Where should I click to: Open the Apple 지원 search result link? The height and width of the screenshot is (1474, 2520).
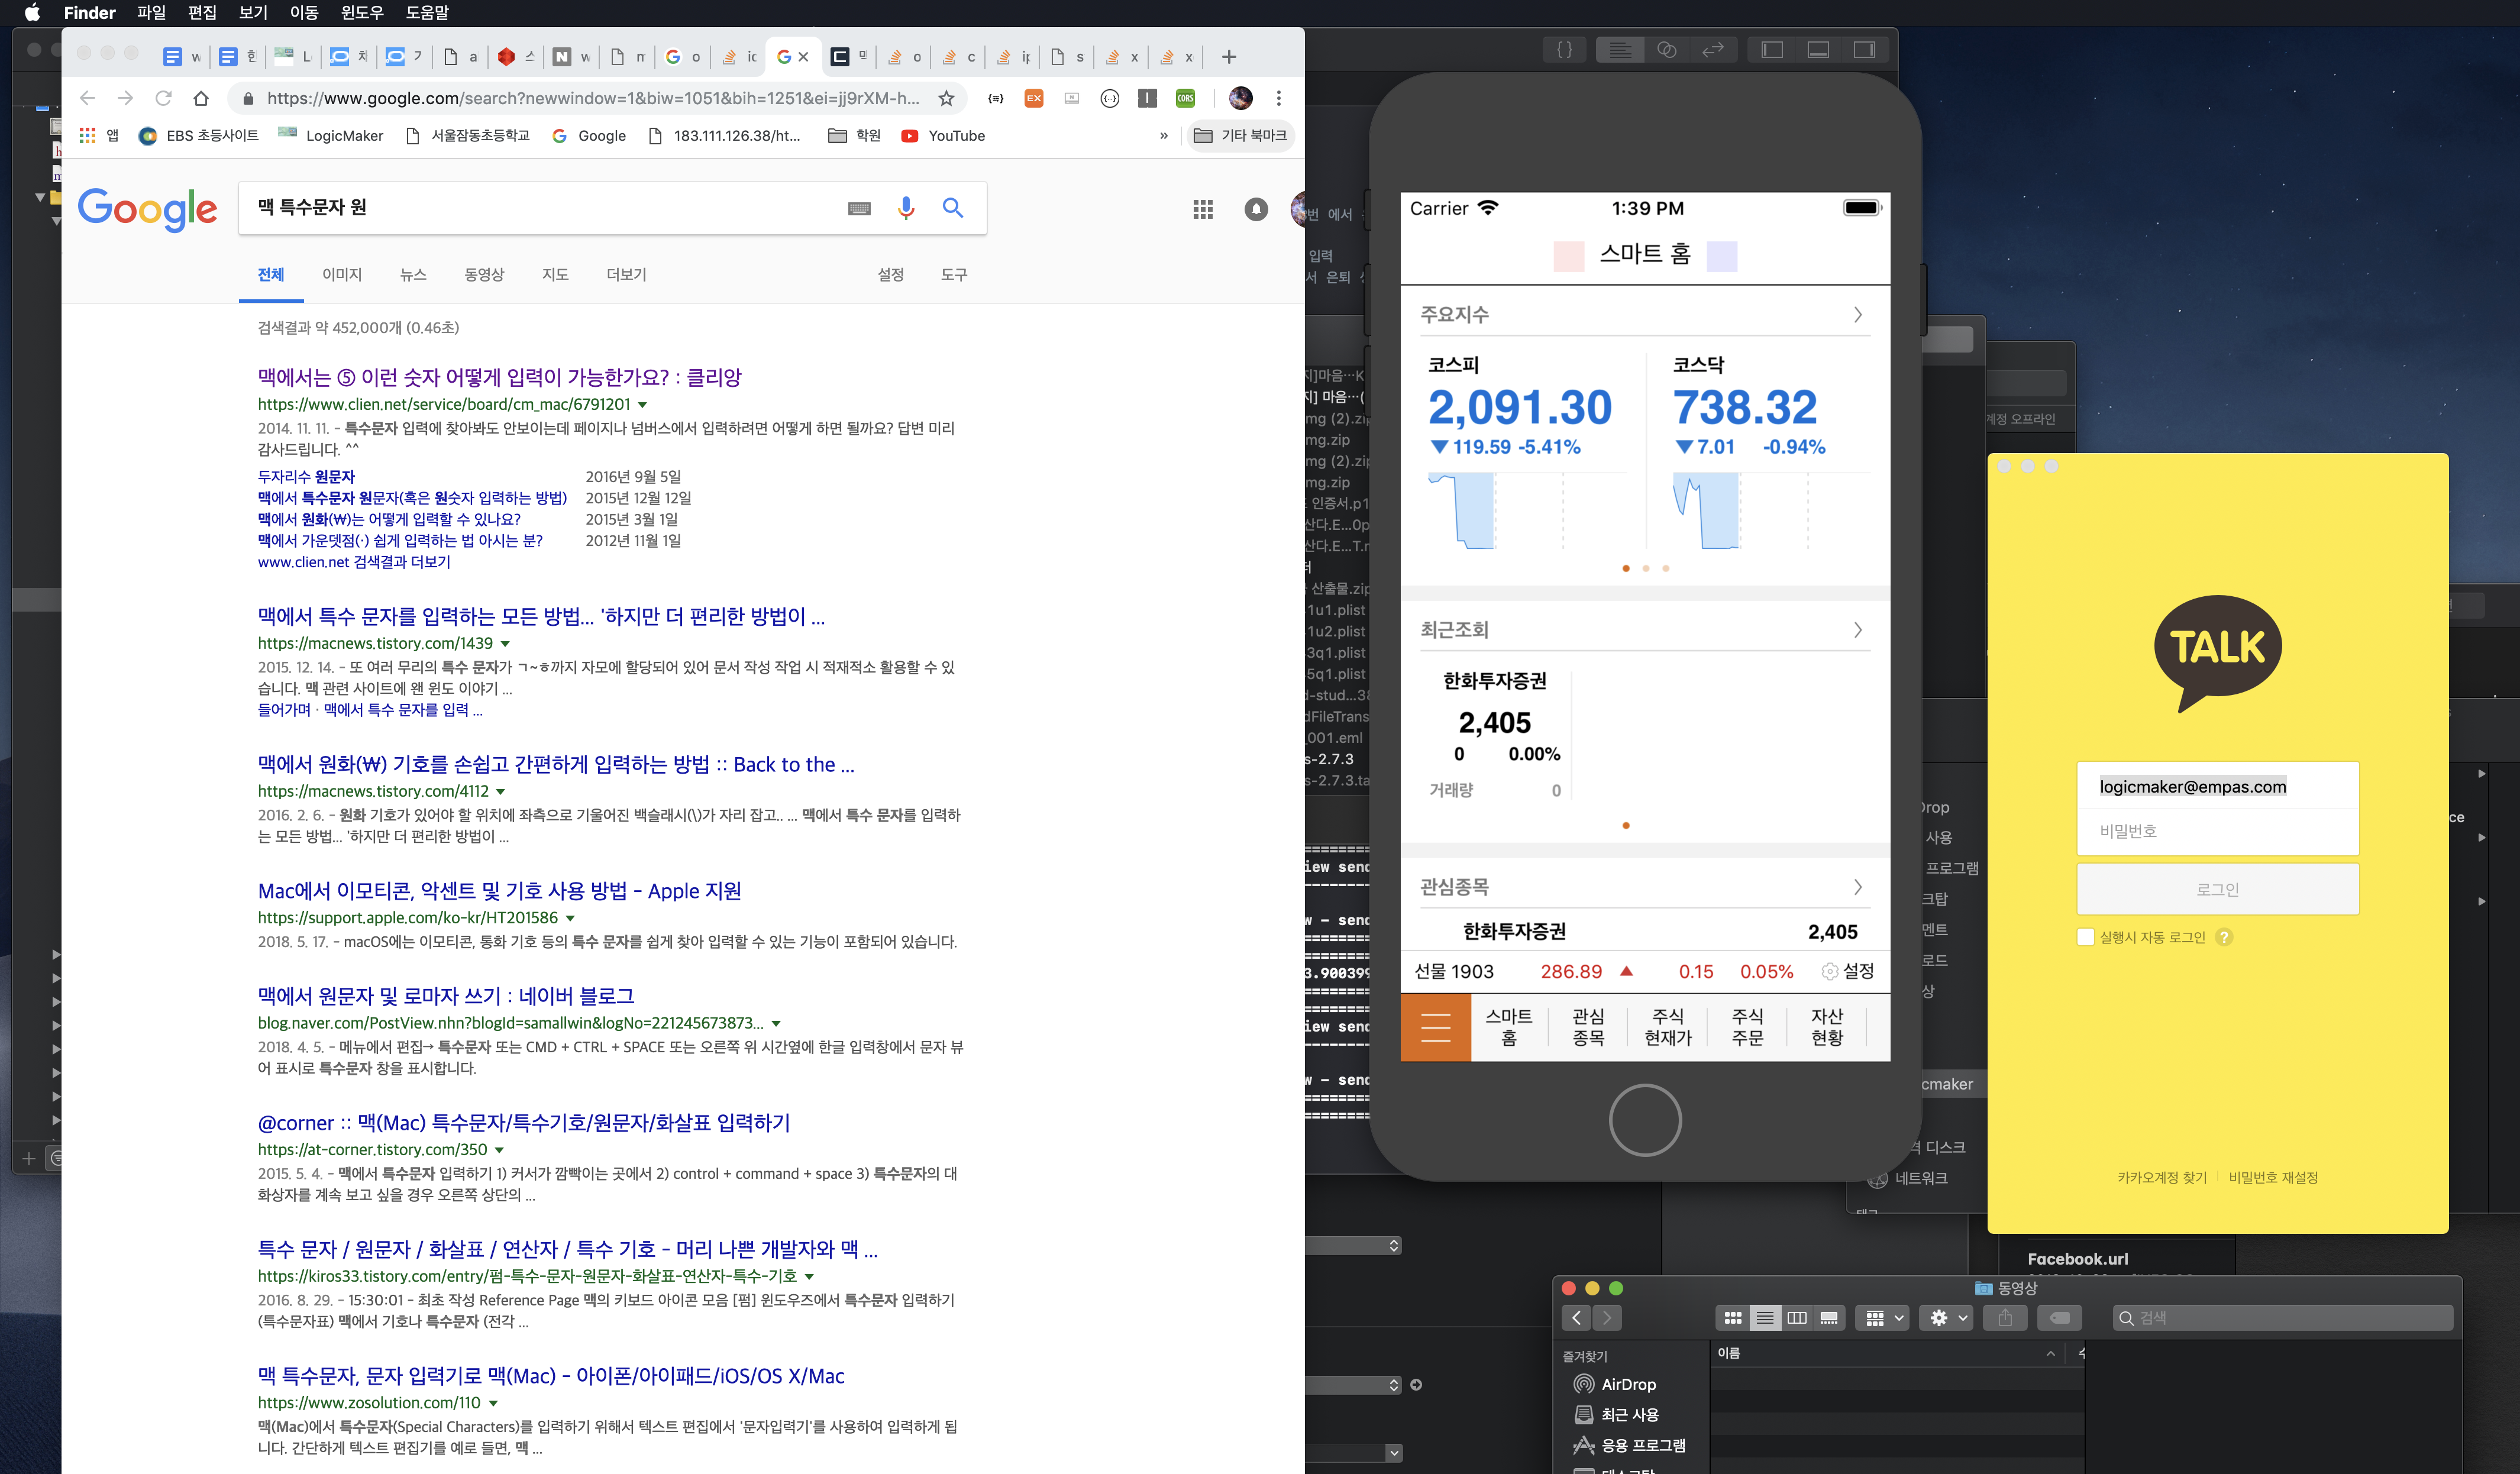(x=499, y=890)
